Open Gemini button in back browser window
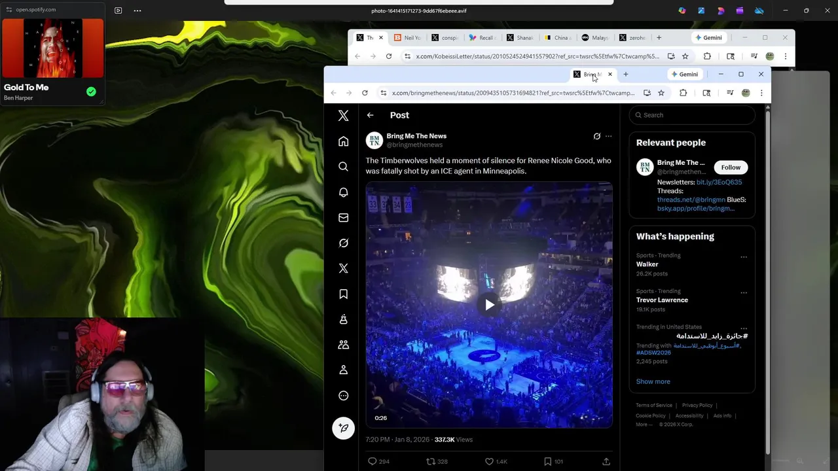This screenshot has width=838, height=471. click(x=708, y=38)
